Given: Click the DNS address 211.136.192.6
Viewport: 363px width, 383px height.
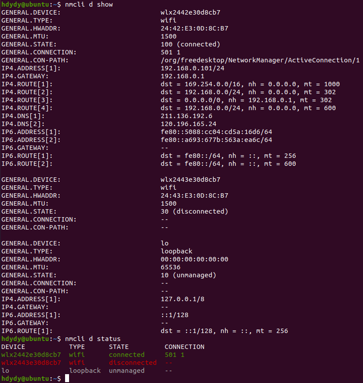Looking at the screenshot, I should pos(187,116).
